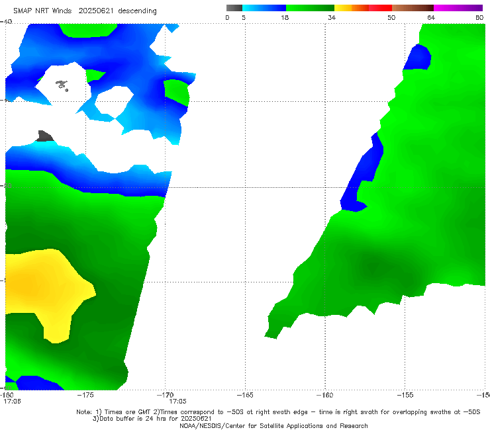Click the title text "SMAP NRT Winds"

tap(42, 11)
